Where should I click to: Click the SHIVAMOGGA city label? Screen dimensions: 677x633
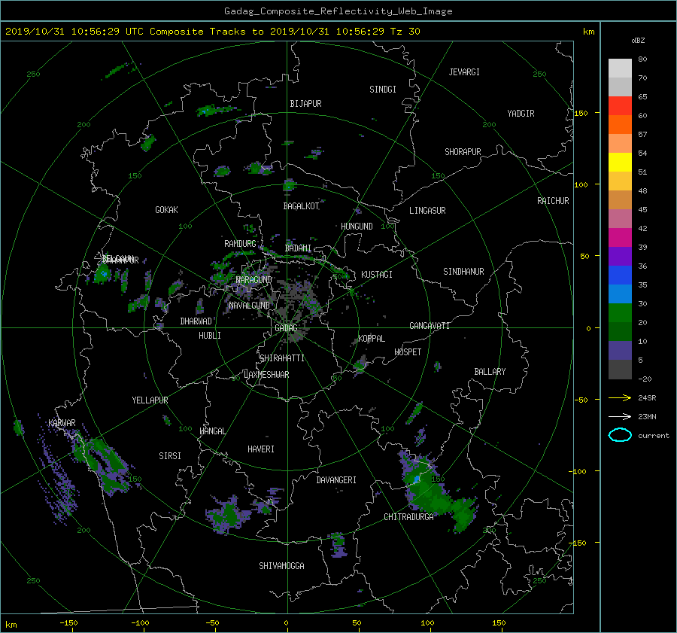(281, 566)
